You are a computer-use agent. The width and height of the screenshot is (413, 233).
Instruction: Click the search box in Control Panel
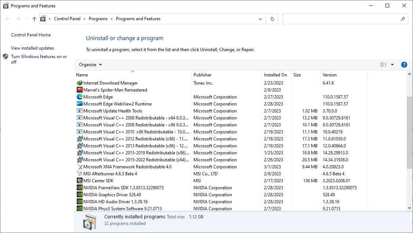coord(341,19)
